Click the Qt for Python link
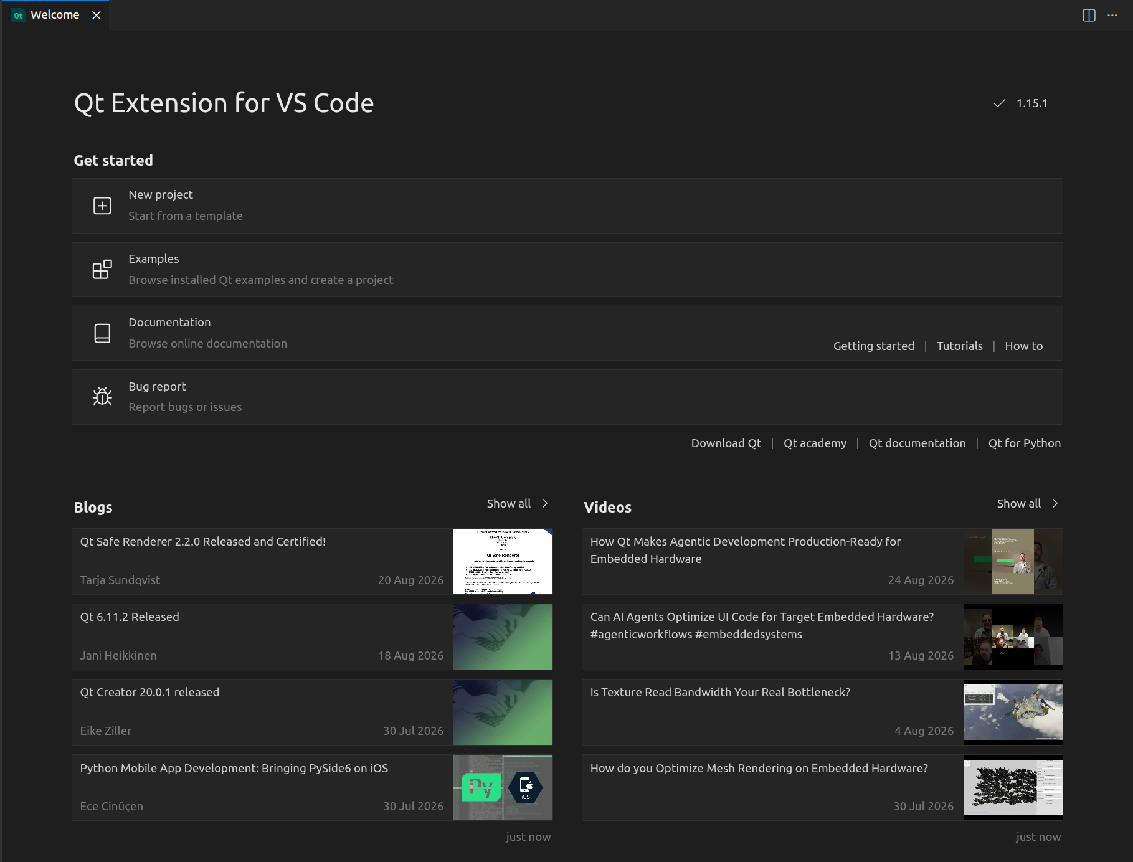The height and width of the screenshot is (862, 1133). [1025, 443]
